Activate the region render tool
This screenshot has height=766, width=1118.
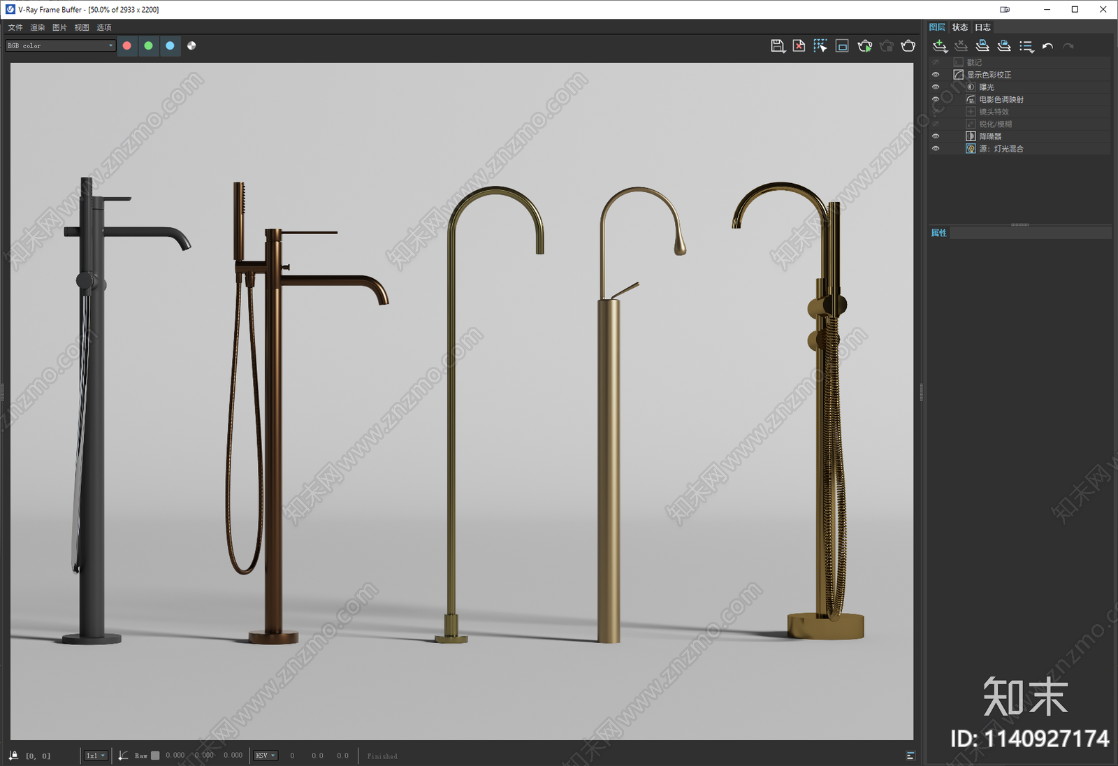point(842,46)
